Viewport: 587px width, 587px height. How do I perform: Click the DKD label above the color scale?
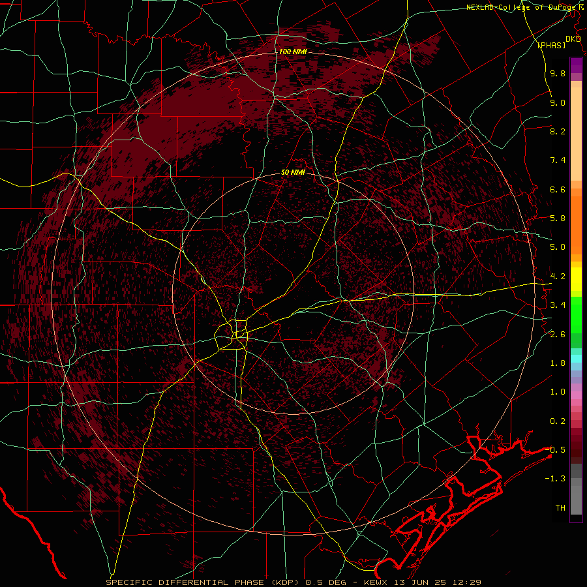point(573,38)
